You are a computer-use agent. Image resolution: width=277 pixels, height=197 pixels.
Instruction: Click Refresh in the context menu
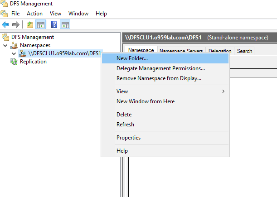pos(165,125)
